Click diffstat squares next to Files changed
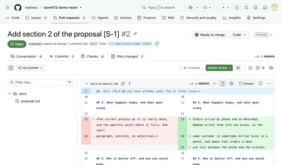 [269, 57]
